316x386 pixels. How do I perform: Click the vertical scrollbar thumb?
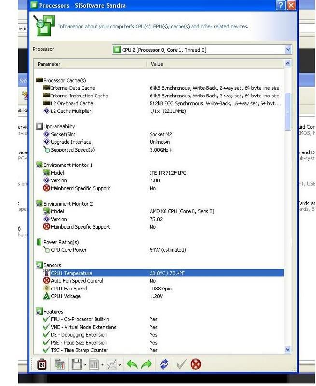[288, 112]
